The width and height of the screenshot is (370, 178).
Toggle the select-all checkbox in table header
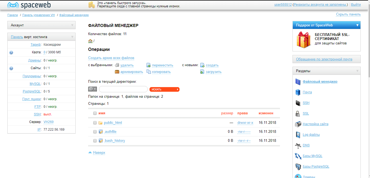(95, 113)
